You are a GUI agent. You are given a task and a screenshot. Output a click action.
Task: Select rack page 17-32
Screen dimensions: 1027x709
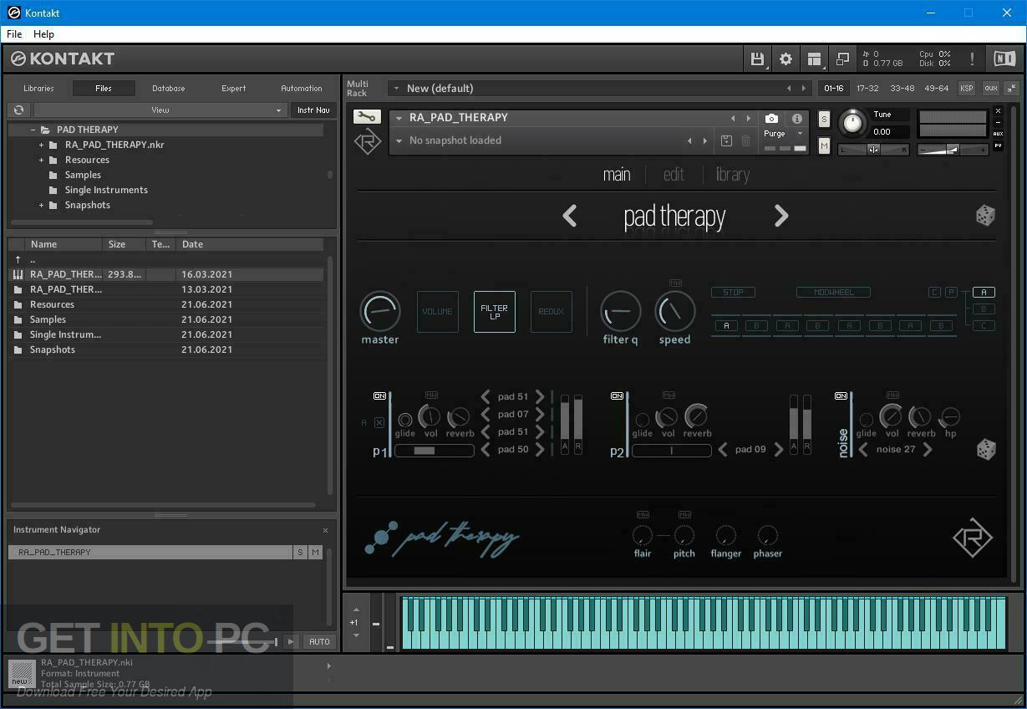[867, 88]
